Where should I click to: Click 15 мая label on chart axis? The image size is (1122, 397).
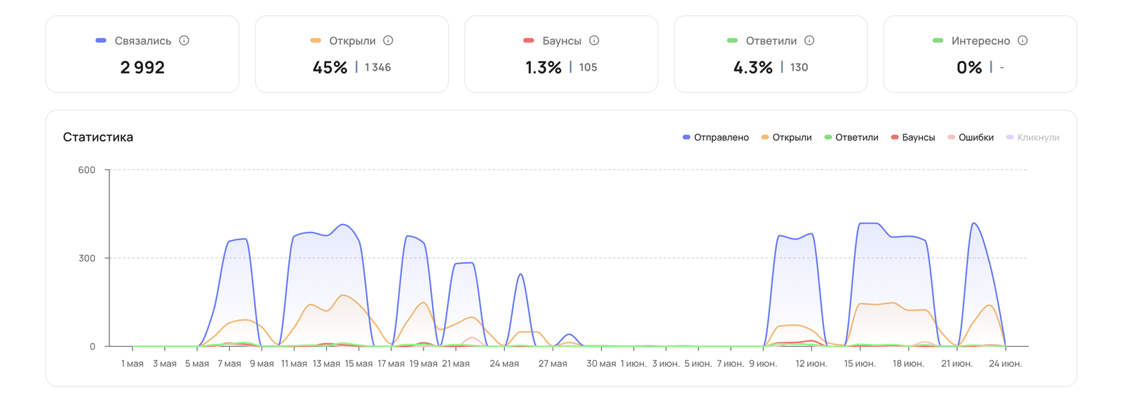359,363
